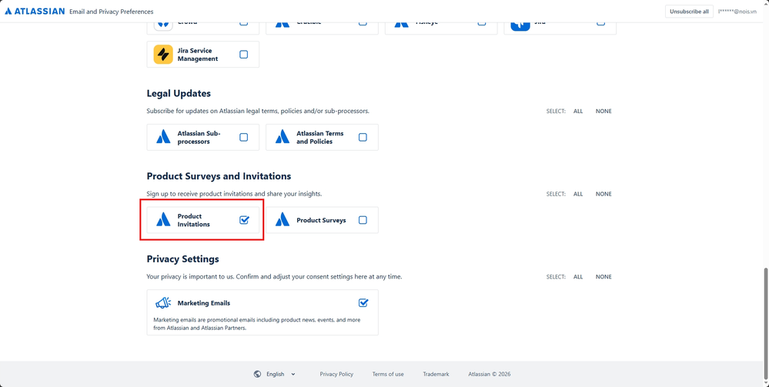
Task: Click the Atlassian Sub-processors logo icon
Action: 163,138
